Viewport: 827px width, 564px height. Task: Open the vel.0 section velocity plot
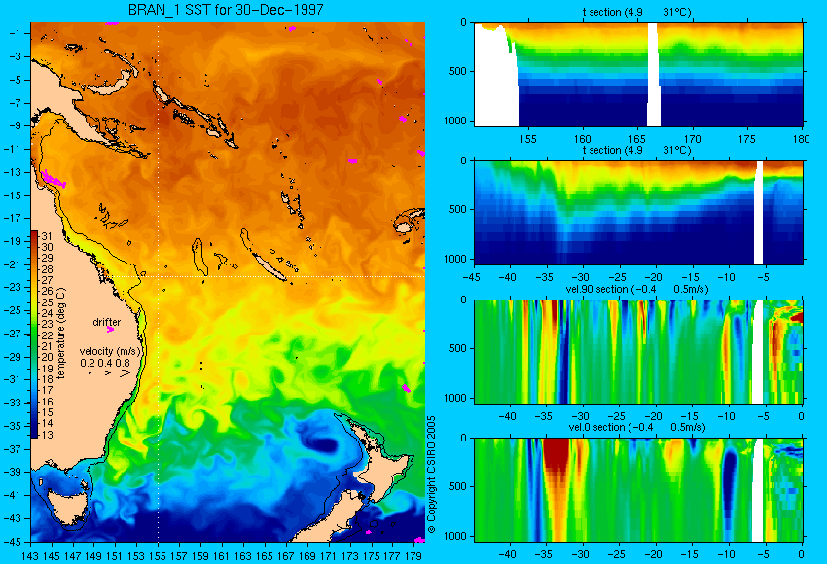coord(638,490)
